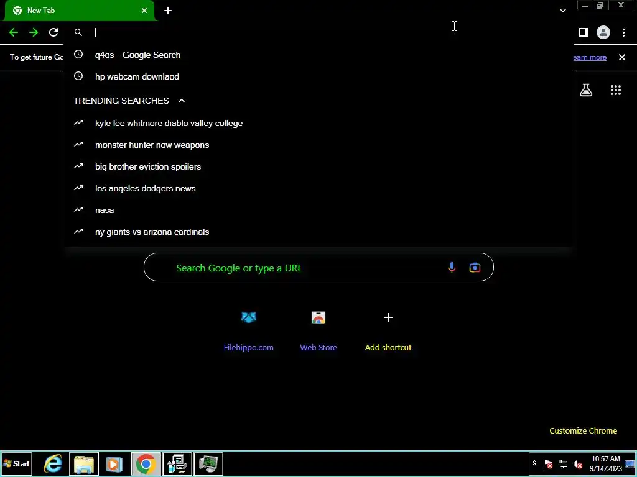This screenshot has width=637, height=477.
Task: Collapse the Trending Searches section
Action: coord(182,101)
